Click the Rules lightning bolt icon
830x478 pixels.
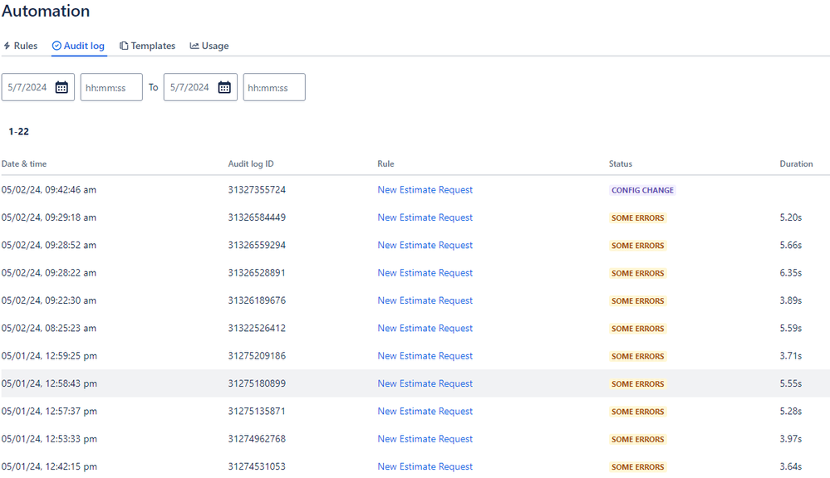pyautogui.click(x=7, y=46)
